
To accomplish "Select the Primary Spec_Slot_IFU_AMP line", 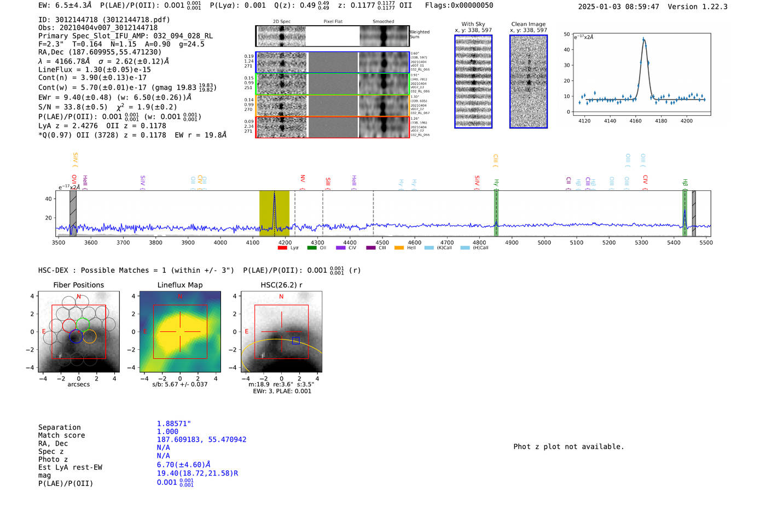I will [x=125, y=36].
